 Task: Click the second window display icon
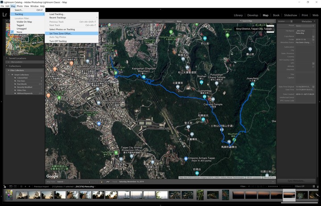(15, 186)
